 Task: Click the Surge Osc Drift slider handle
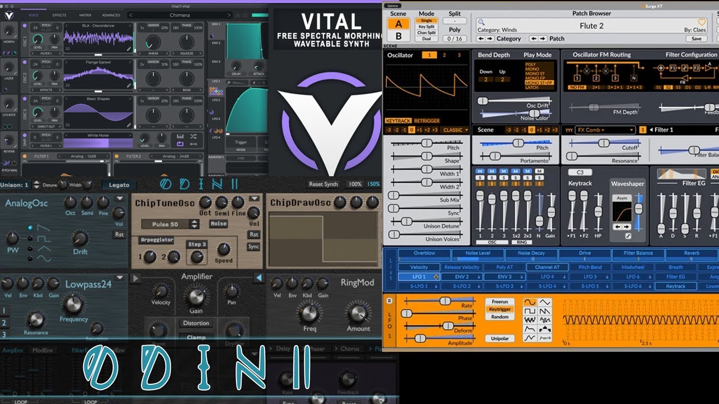[483, 101]
